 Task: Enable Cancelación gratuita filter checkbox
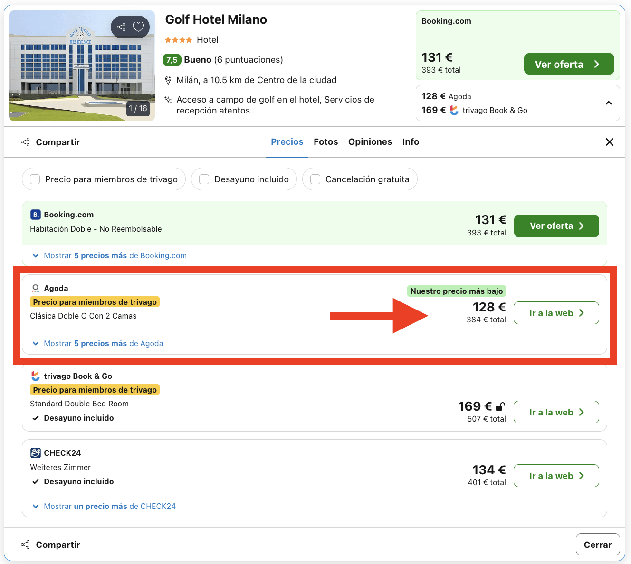click(x=315, y=179)
